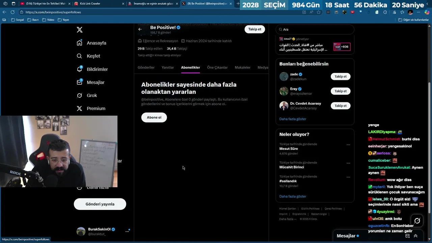Screen dimensions: 432x243
Task: Click Daha fazla göster under Neler oluyor
Action: (x=293, y=196)
